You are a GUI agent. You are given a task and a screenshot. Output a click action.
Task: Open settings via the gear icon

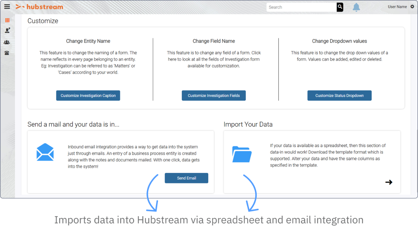pos(412,7)
